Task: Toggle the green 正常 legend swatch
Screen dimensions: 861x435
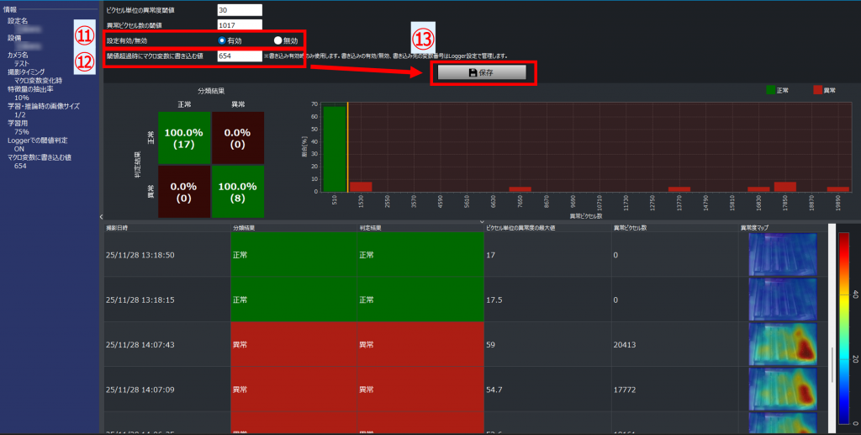Action: pos(772,88)
